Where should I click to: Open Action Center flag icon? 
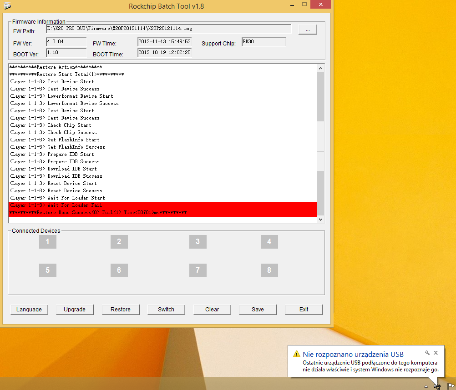(x=451, y=386)
